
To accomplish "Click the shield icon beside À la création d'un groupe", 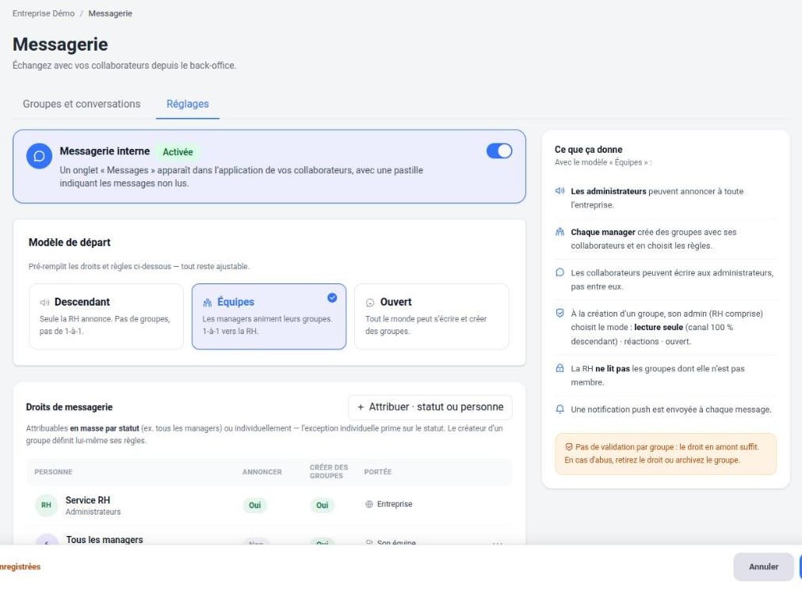I will pos(559,313).
